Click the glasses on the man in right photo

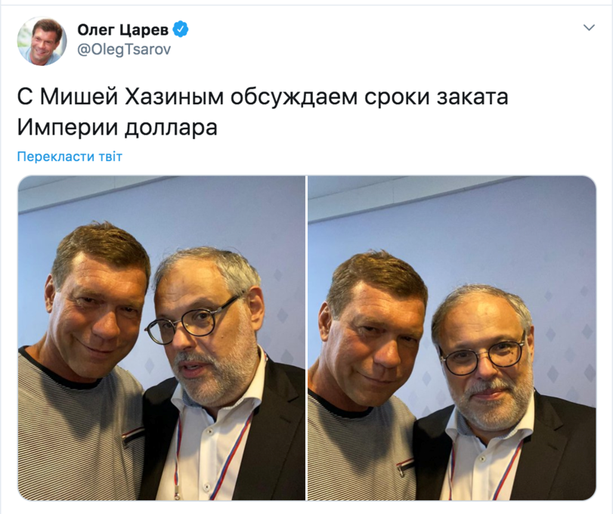tap(483, 356)
